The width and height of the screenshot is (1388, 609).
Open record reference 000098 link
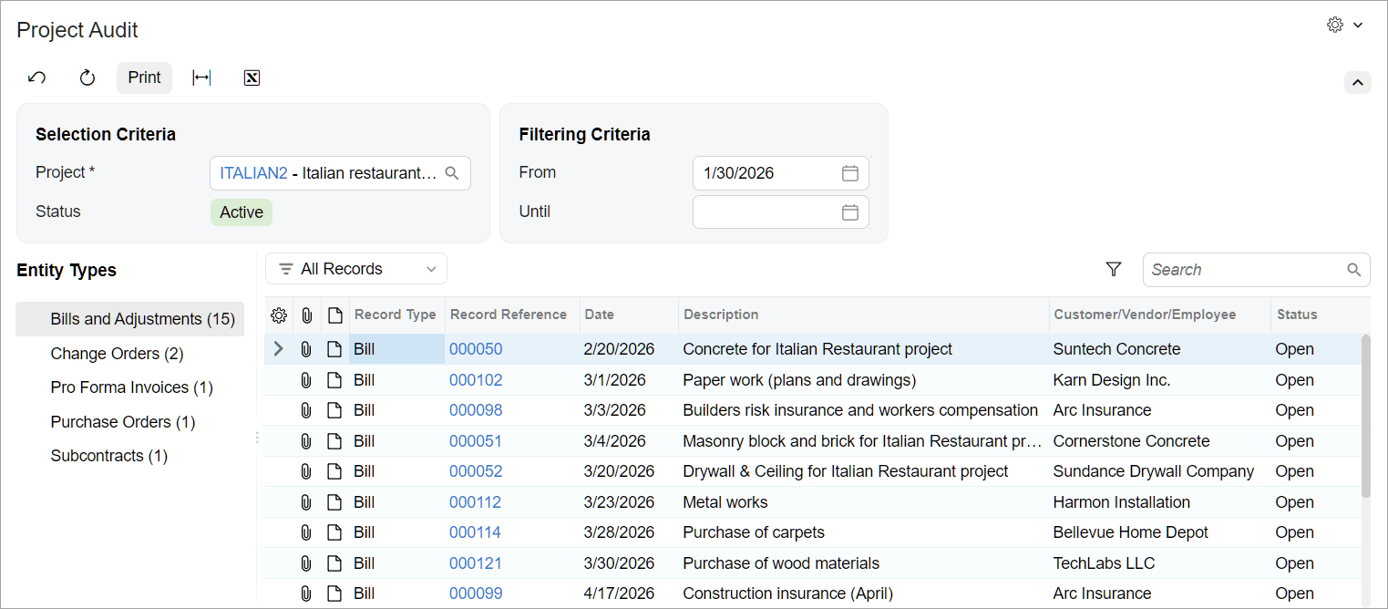pyautogui.click(x=476, y=410)
